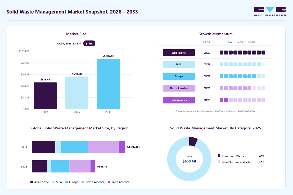
Task: Click the Hazardous Waste XX% value
Action: point(262,156)
